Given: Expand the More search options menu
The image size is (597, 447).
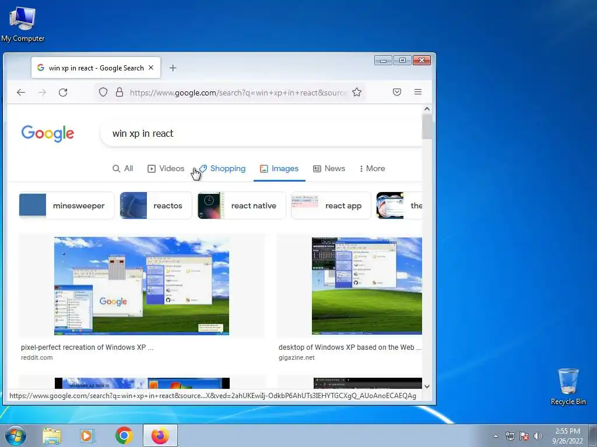Looking at the screenshot, I should coord(372,168).
